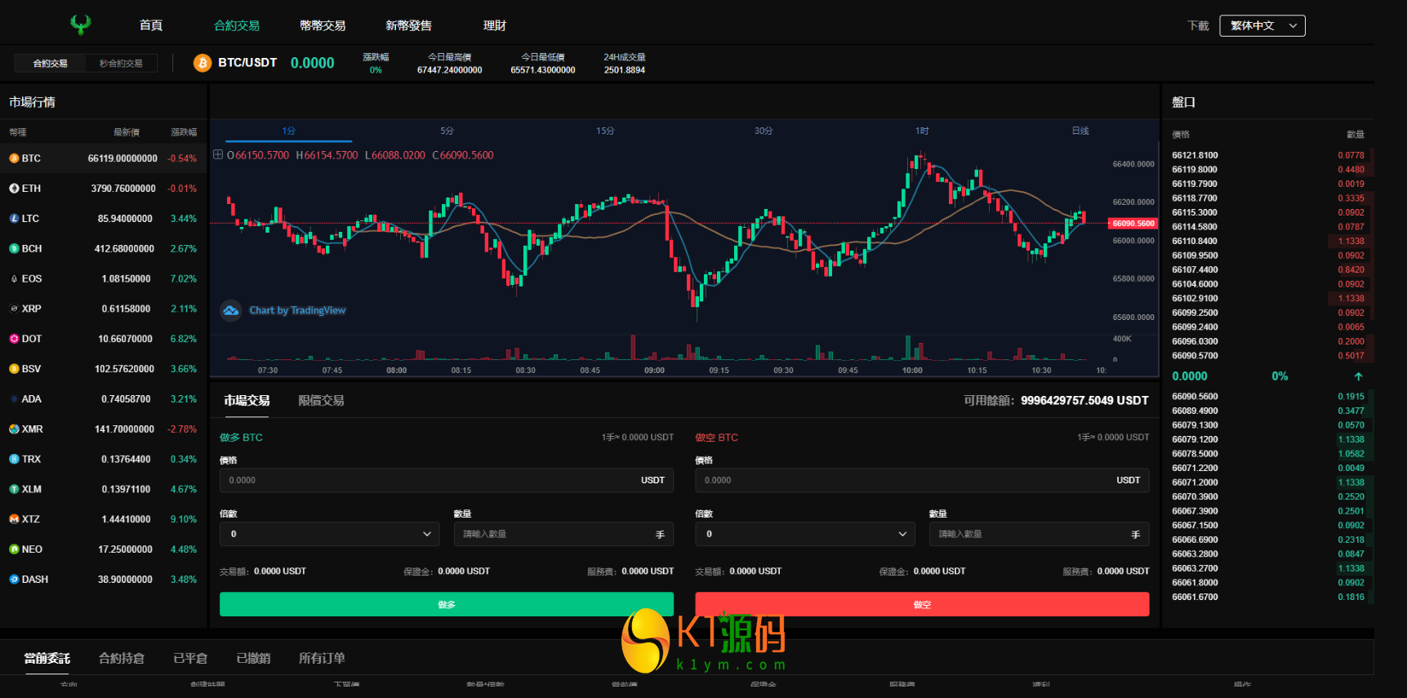Select the 15分 chart interval
Viewport: 1407px width, 698px height.
click(x=605, y=131)
